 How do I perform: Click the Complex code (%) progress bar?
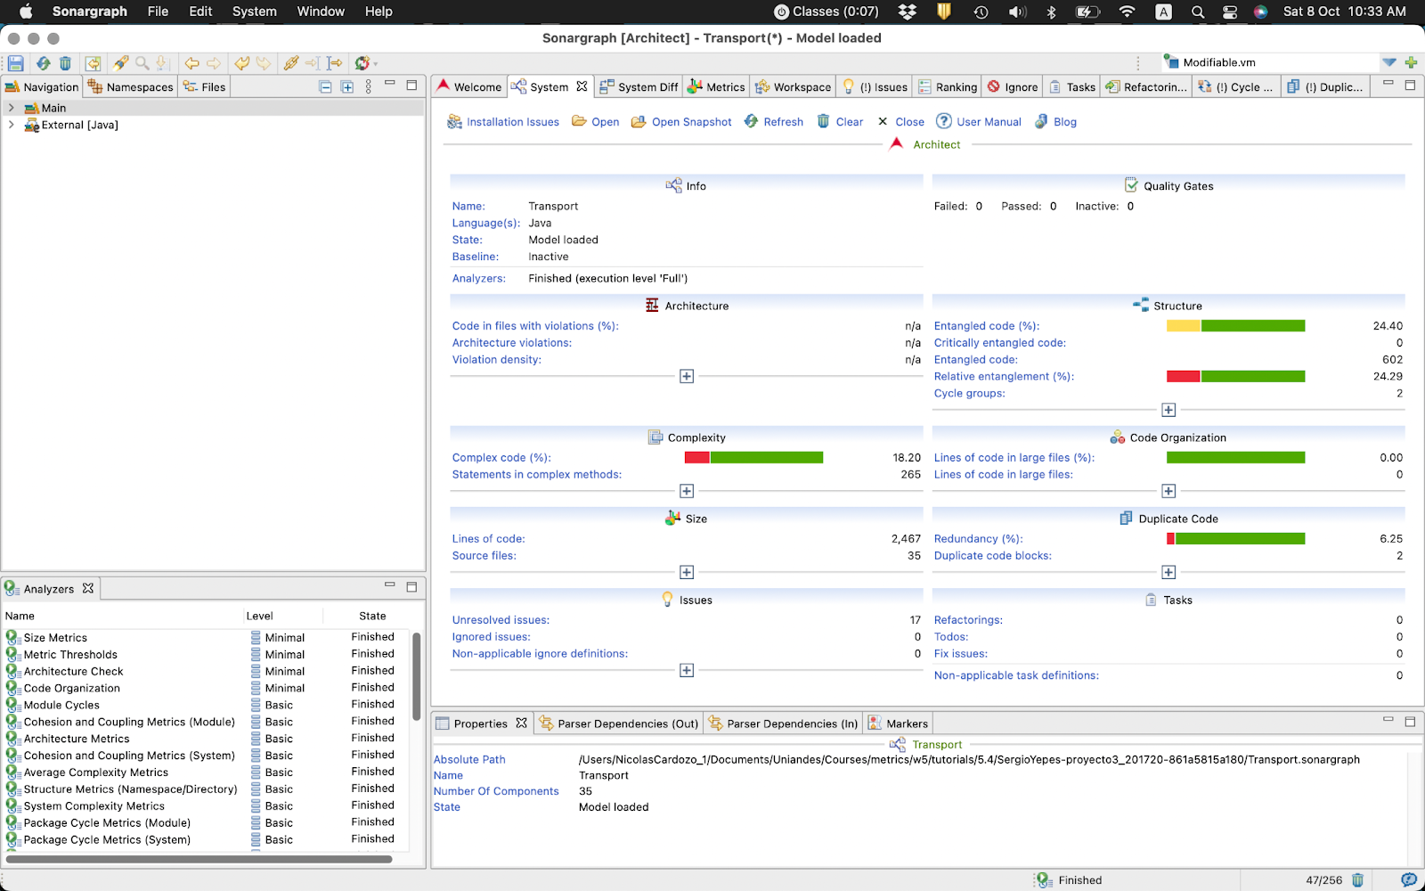click(753, 458)
